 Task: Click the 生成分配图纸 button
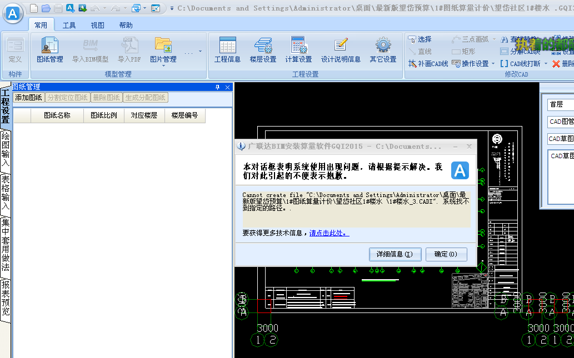point(146,98)
